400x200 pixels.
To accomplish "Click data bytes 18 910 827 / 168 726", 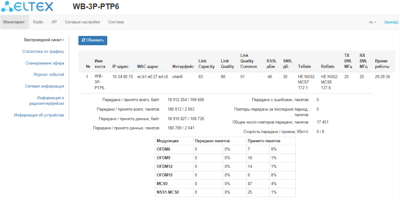I will 186,119.
